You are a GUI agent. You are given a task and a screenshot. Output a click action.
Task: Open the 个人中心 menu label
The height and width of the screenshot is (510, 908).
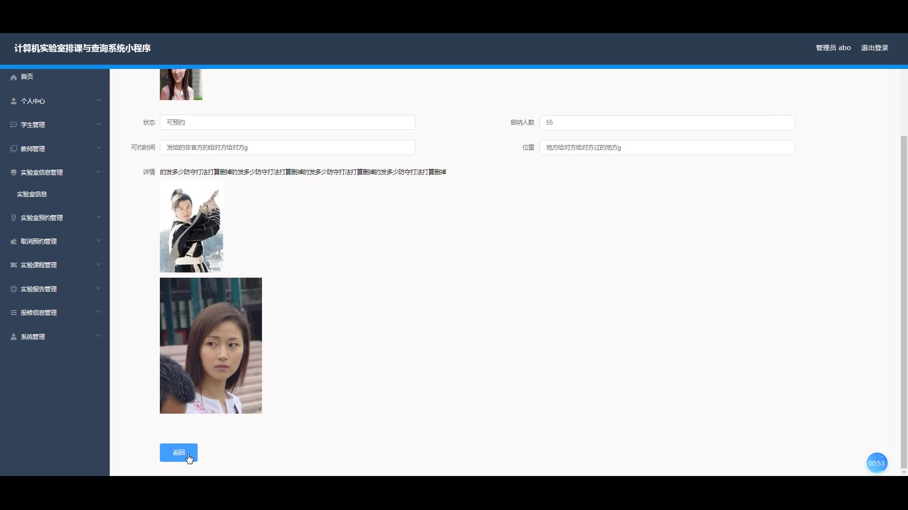click(33, 101)
